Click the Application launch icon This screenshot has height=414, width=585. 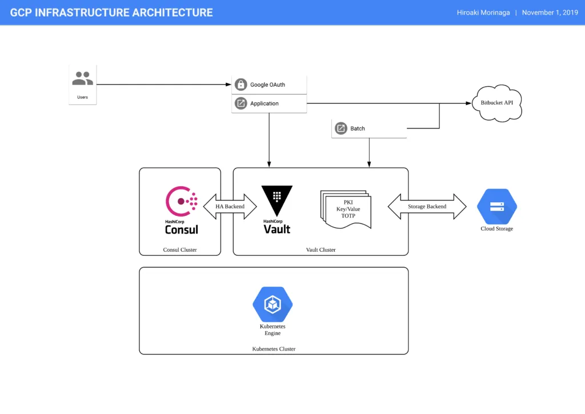[241, 103]
